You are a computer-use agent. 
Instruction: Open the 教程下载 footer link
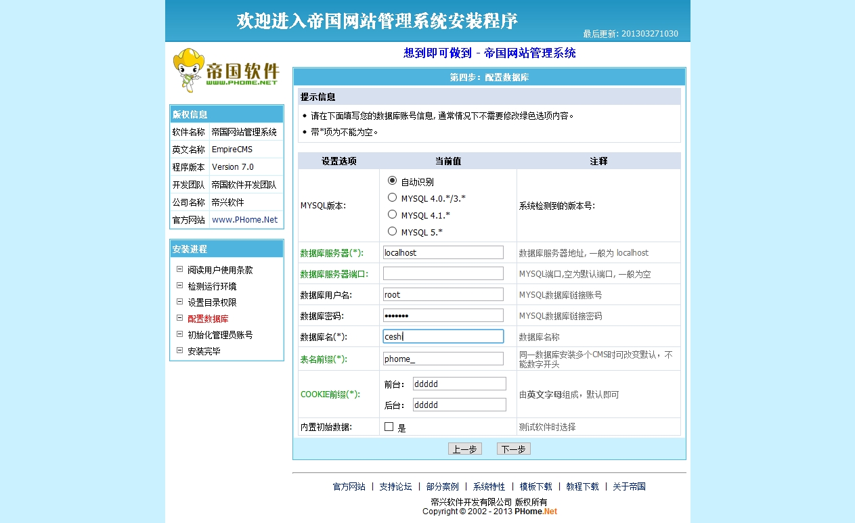click(x=582, y=486)
